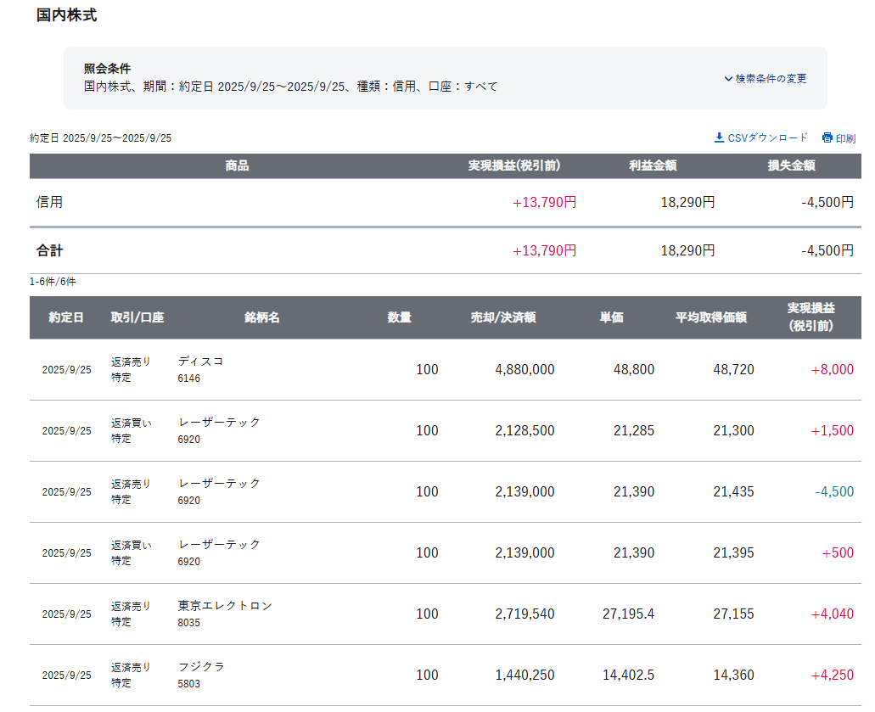Click the +8,000 profit value for ディスコ
875x712 pixels.
pos(832,370)
